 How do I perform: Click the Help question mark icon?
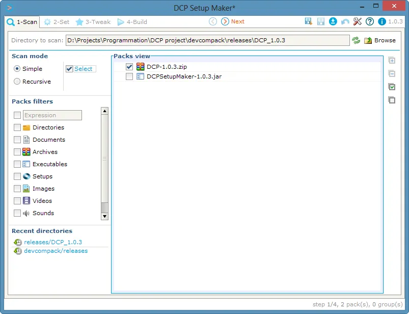(369, 22)
